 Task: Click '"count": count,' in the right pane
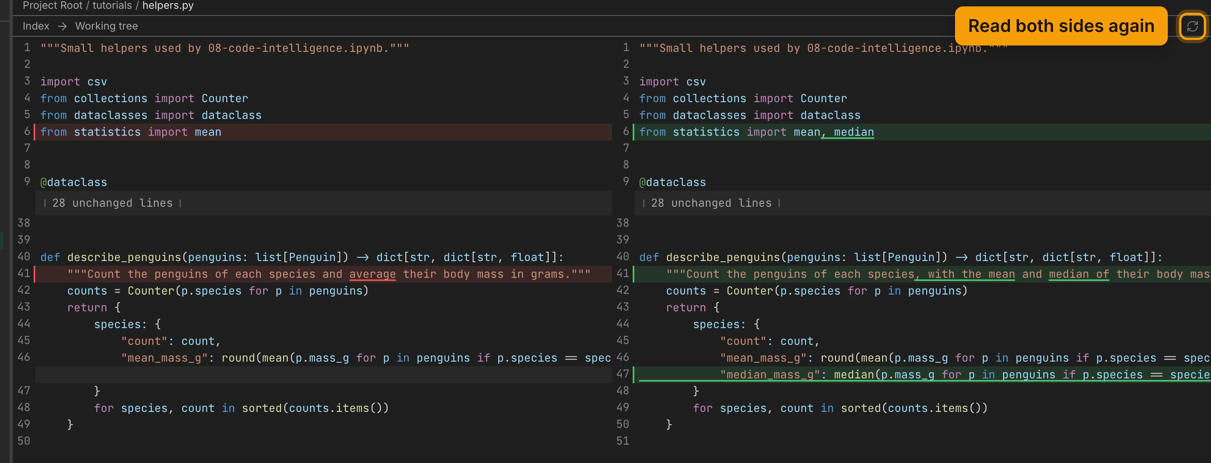click(770, 342)
